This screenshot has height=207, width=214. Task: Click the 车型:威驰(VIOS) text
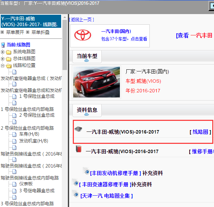(x=143, y=81)
